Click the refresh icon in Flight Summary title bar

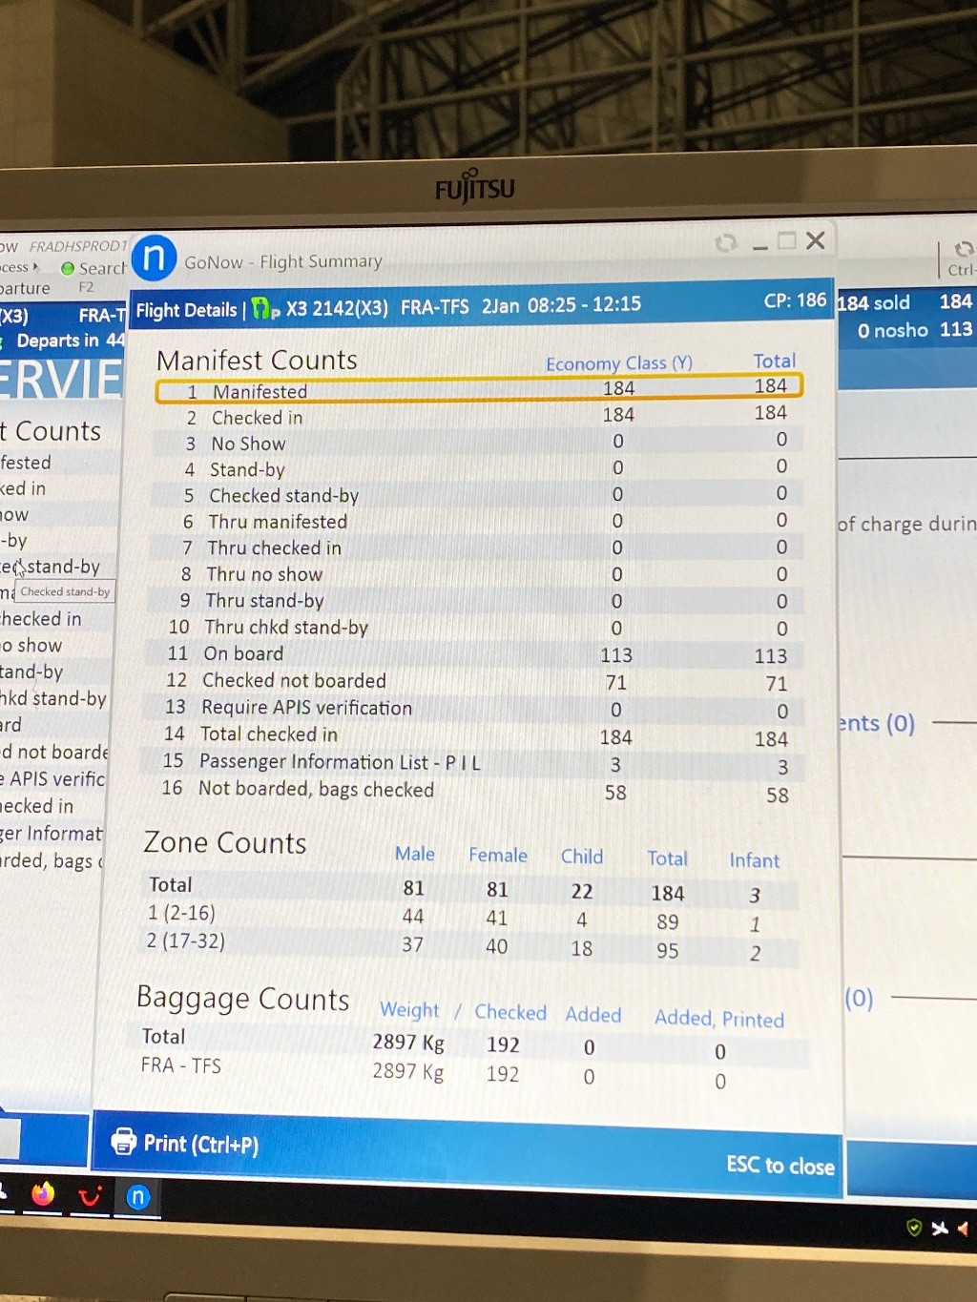(x=726, y=243)
